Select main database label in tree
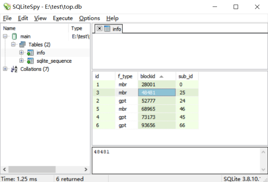Image resolution: width=268 pixels, height=182 pixels. [x=25, y=36]
